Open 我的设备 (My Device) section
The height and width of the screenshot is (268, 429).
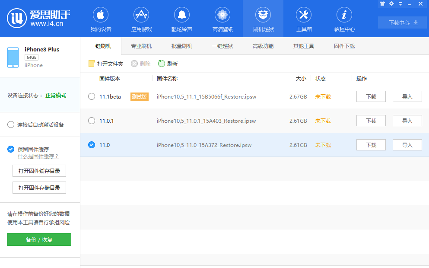[101, 19]
